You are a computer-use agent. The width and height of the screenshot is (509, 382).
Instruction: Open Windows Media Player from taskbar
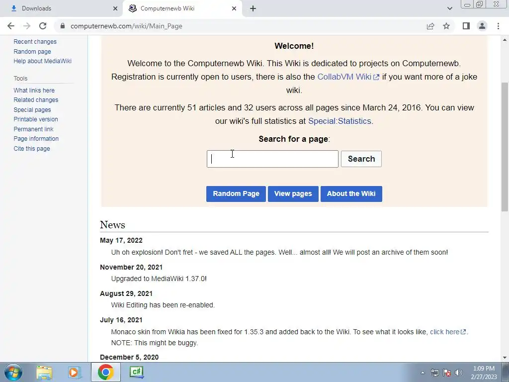click(x=75, y=372)
